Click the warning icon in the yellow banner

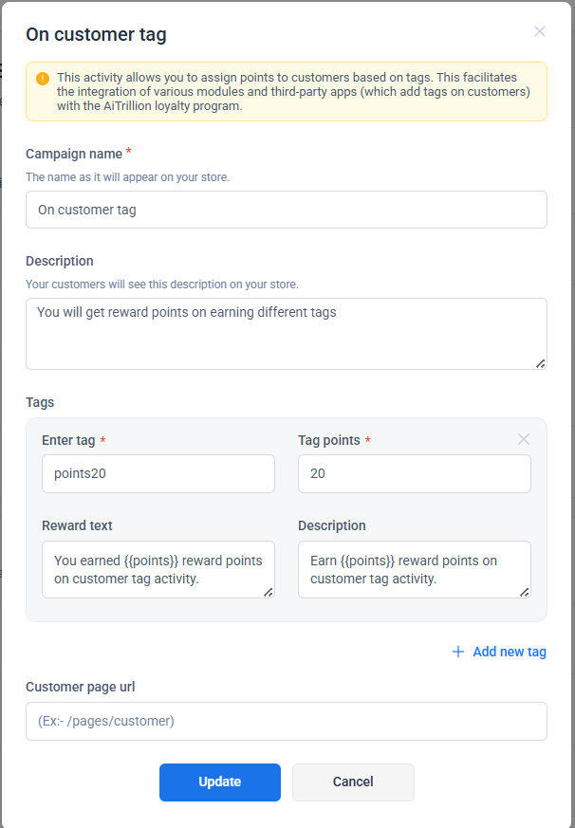(43, 79)
